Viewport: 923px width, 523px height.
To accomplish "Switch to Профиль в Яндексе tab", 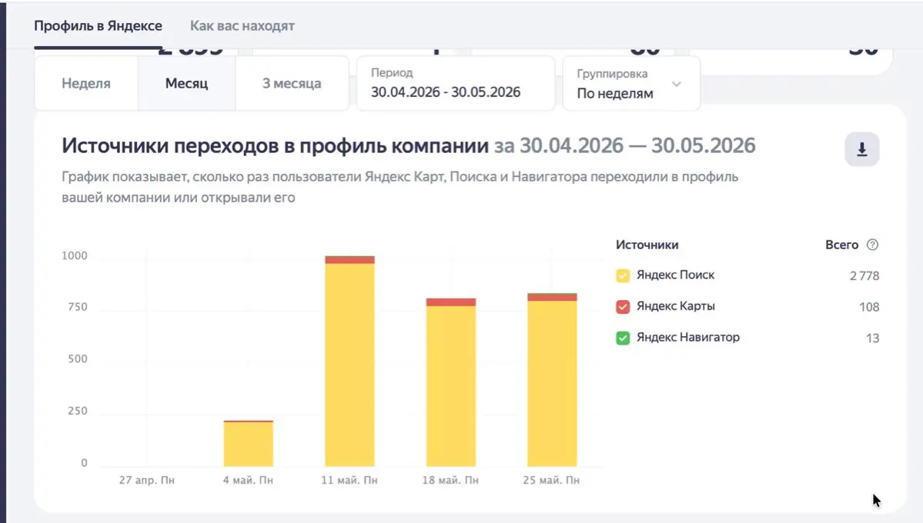I will click(x=98, y=26).
